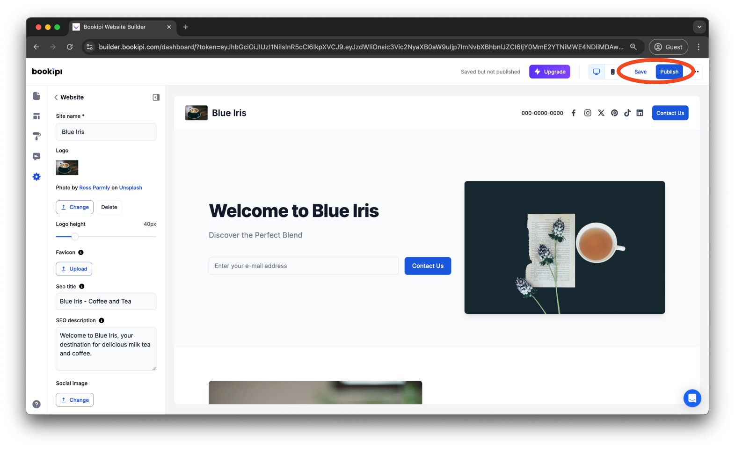735x449 pixels.
Task: Show SEO description info icon
Action: [102, 320]
